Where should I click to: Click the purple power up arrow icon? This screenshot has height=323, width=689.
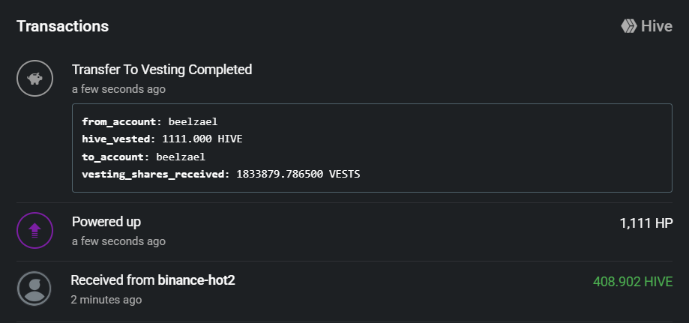click(x=34, y=231)
